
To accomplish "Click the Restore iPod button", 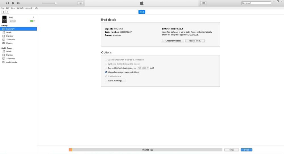I will click(195, 41).
